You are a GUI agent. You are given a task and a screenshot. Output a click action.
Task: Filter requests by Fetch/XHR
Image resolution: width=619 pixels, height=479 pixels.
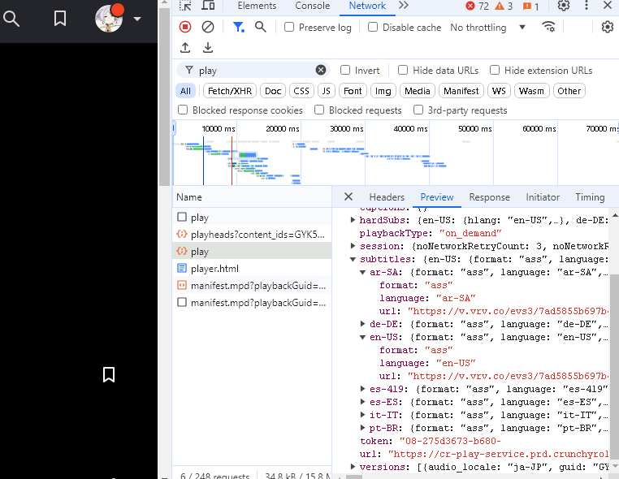point(228,91)
